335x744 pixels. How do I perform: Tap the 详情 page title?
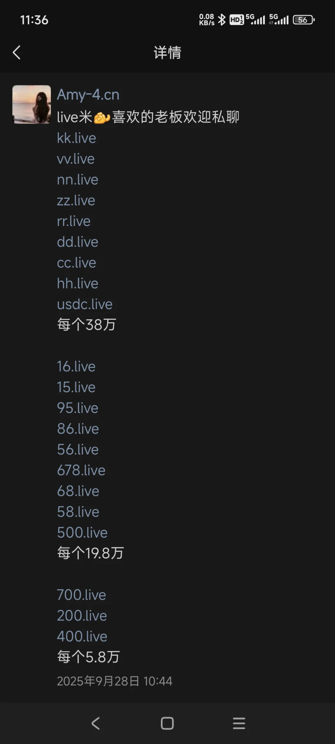[x=167, y=53]
